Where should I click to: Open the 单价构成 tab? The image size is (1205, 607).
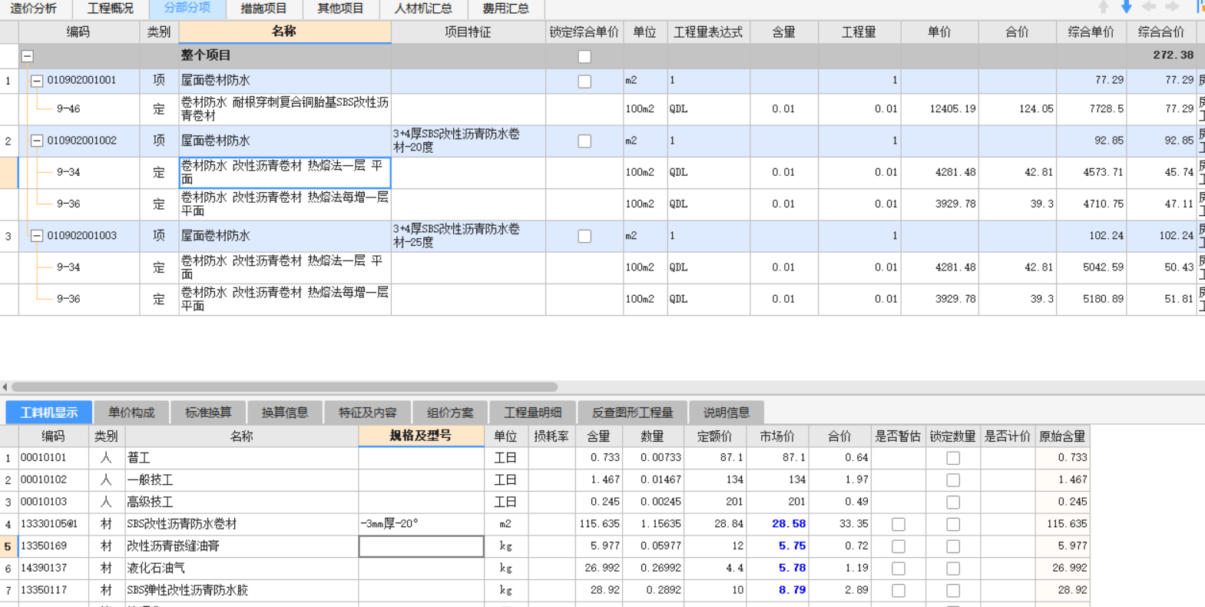coord(131,413)
